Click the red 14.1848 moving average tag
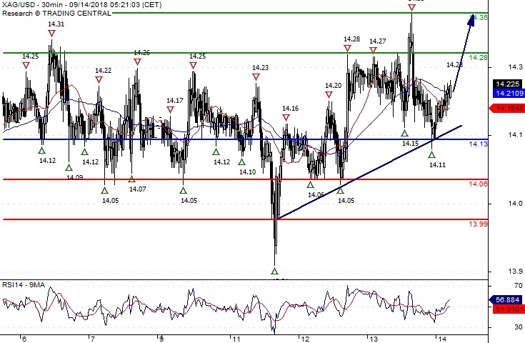Image resolution: width=525 pixels, height=343 pixels. 507,108
